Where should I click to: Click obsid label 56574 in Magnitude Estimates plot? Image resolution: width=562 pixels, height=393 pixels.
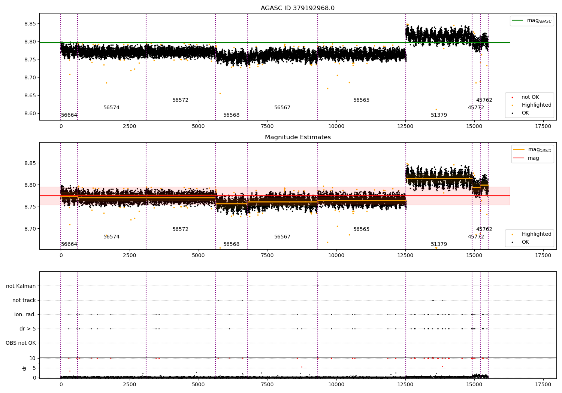(x=111, y=237)
